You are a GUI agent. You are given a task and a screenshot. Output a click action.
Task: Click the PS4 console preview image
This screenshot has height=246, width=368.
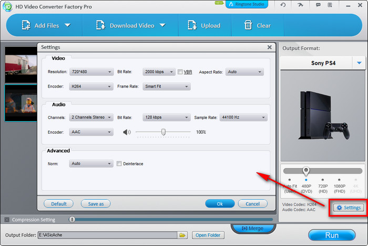323,115
